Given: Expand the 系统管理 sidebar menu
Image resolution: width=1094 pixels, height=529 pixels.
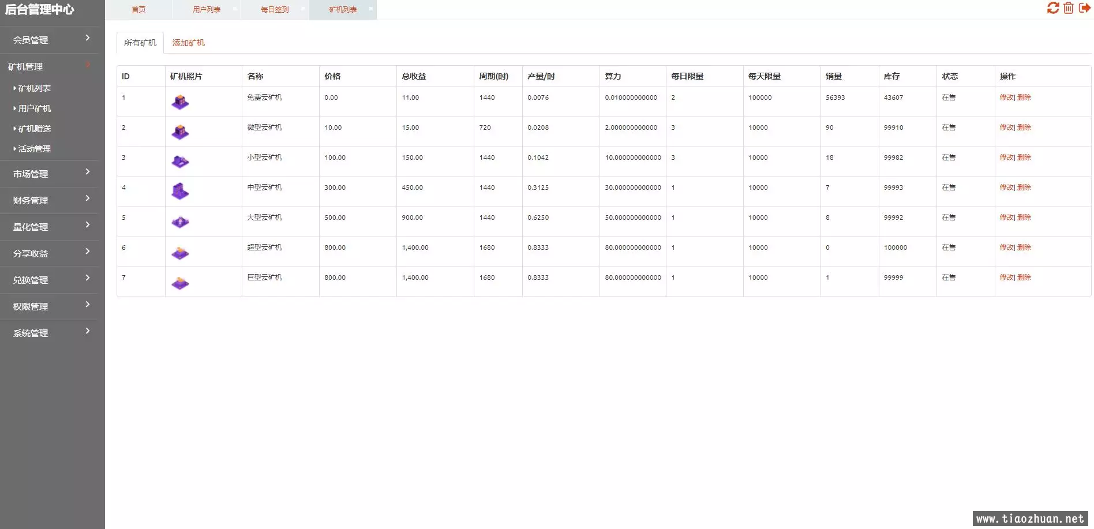Looking at the screenshot, I should point(50,333).
